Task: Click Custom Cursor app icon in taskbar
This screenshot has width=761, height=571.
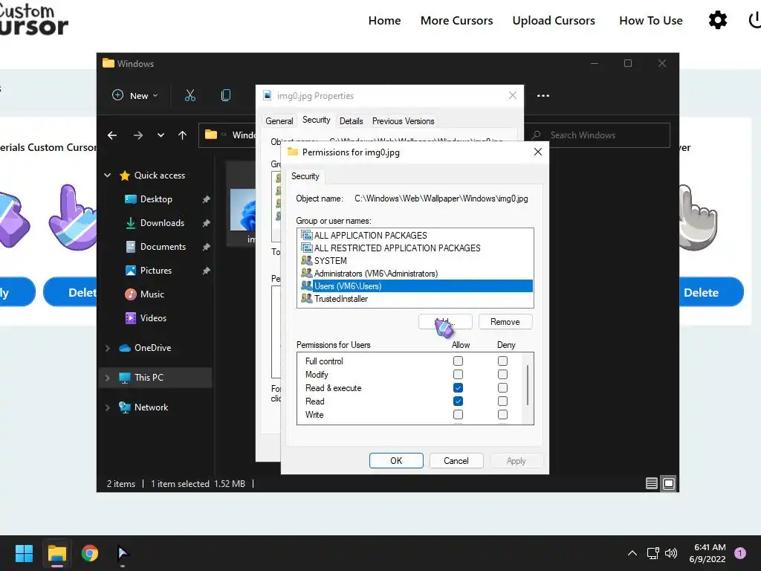Action: (123, 553)
